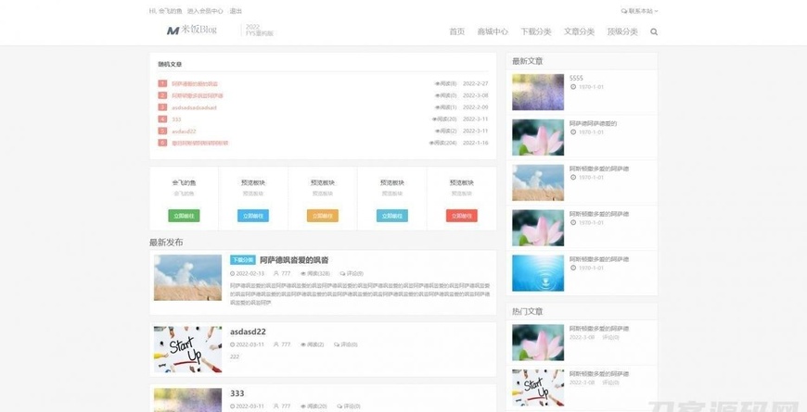Click the eye view-count icon on asdasd22 post

click(x=303, y=344)
